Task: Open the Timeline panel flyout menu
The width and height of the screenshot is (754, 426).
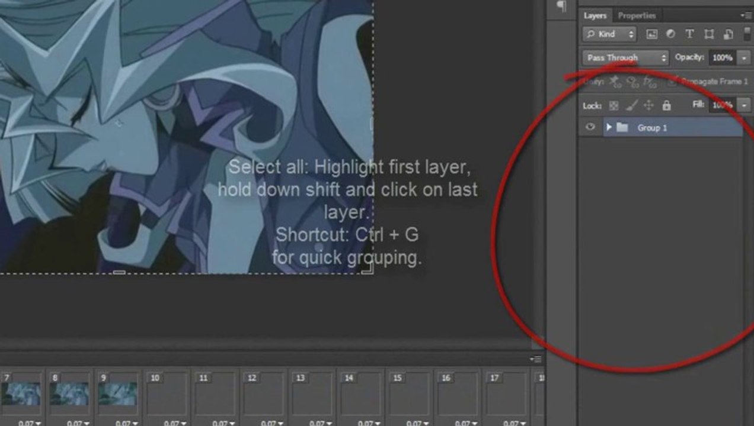Action: 536,359
